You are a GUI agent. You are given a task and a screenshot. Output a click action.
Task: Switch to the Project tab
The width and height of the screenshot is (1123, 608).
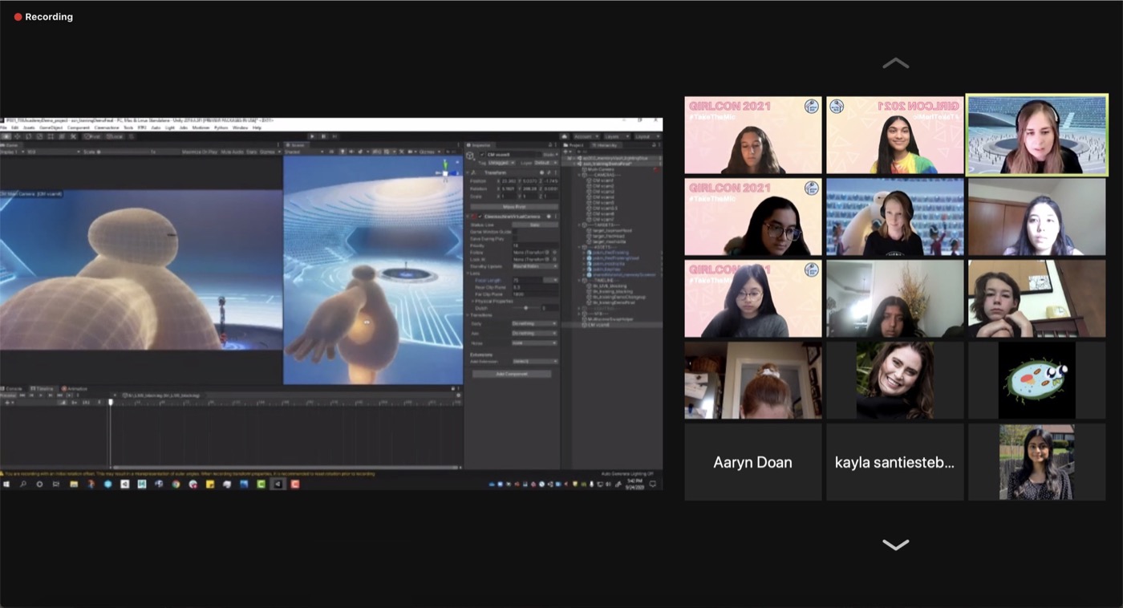pos(574,145)
